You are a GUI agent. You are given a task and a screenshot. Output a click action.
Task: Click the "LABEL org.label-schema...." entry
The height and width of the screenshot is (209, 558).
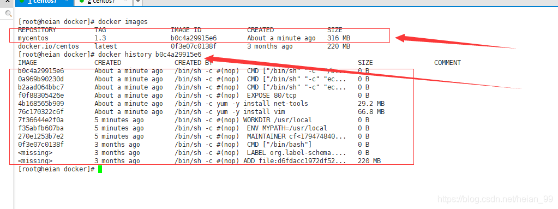[297, 153]
